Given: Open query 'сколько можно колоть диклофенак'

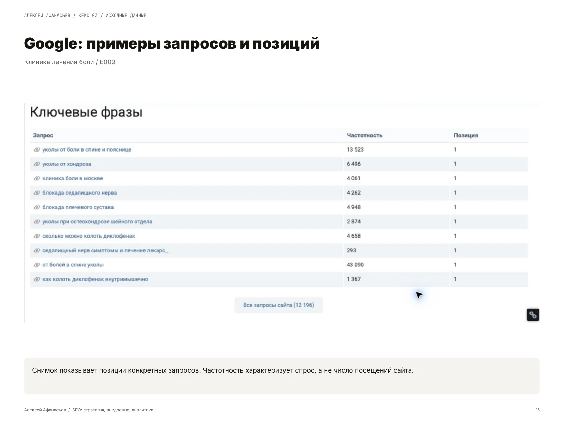Looking at the screenshot, I should 88,236.
